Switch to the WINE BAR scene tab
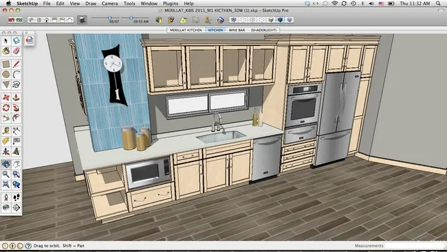 click(237, 30)
